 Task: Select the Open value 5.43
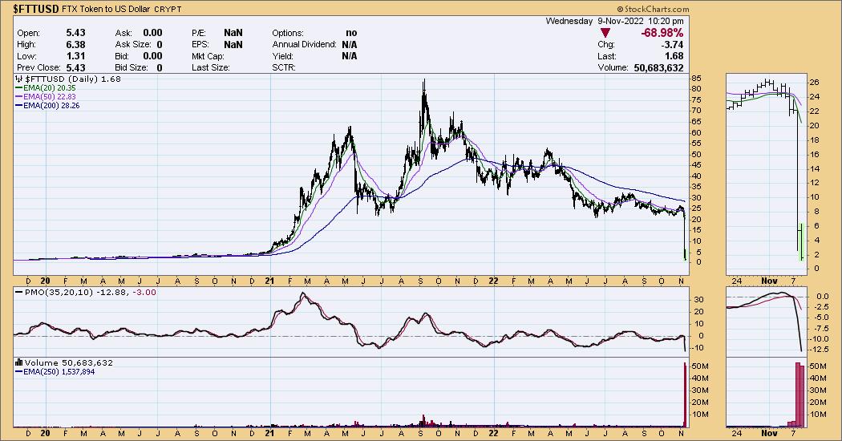(x=75, y=33)
